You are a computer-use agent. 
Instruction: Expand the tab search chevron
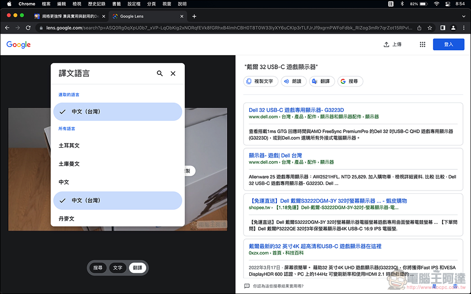pyautogui.click(x=463, y=16)
